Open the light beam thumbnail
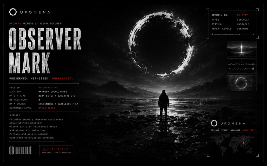 [242, 49]
